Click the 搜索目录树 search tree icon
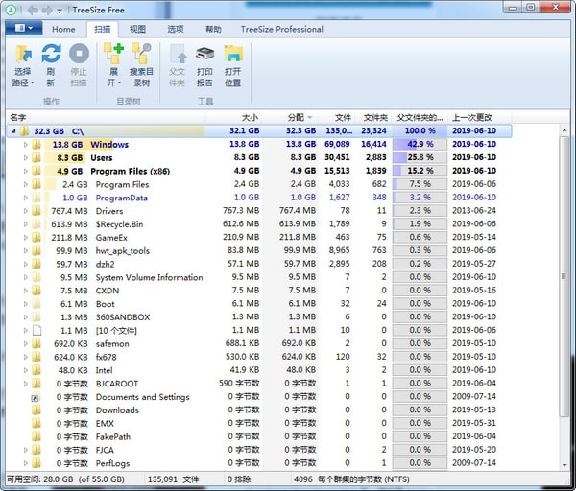576x491 pixels. (141, 54)
